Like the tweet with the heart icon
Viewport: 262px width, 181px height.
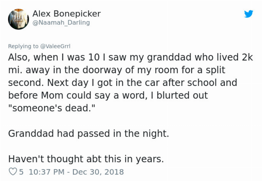[12, 172]
